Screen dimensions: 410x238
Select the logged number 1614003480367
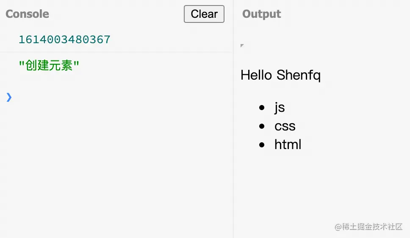pos(64,39)
